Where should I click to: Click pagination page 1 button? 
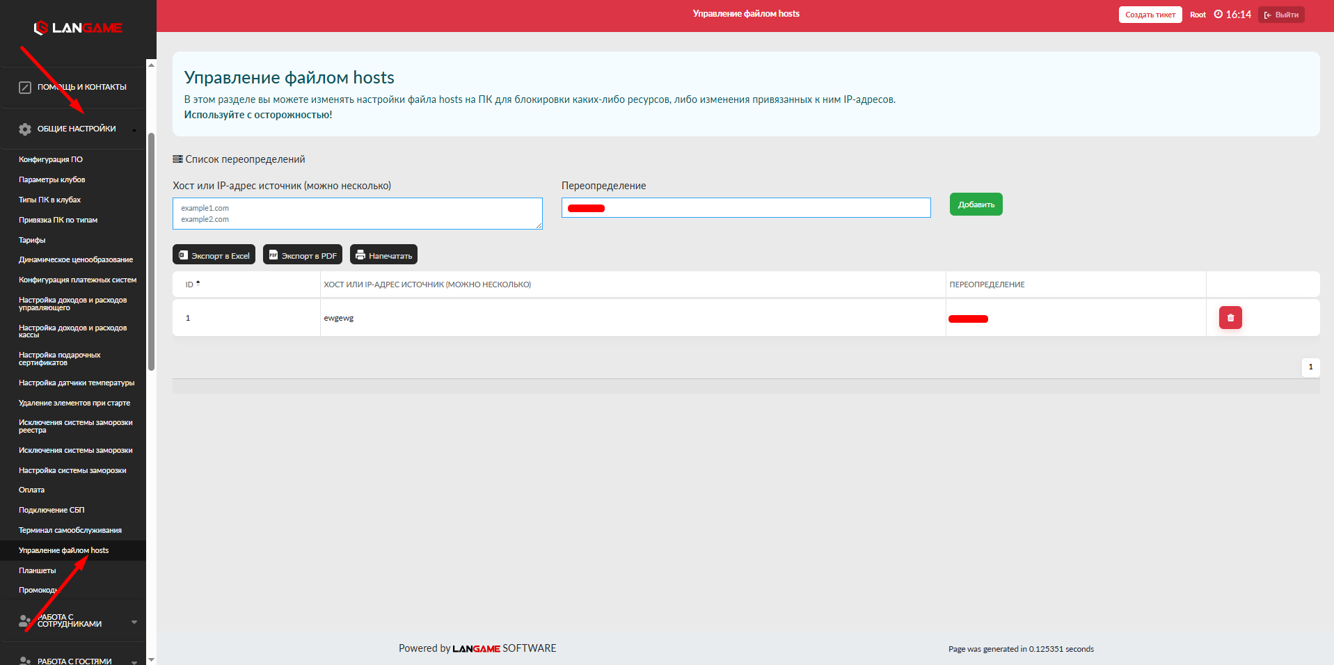1310,367
